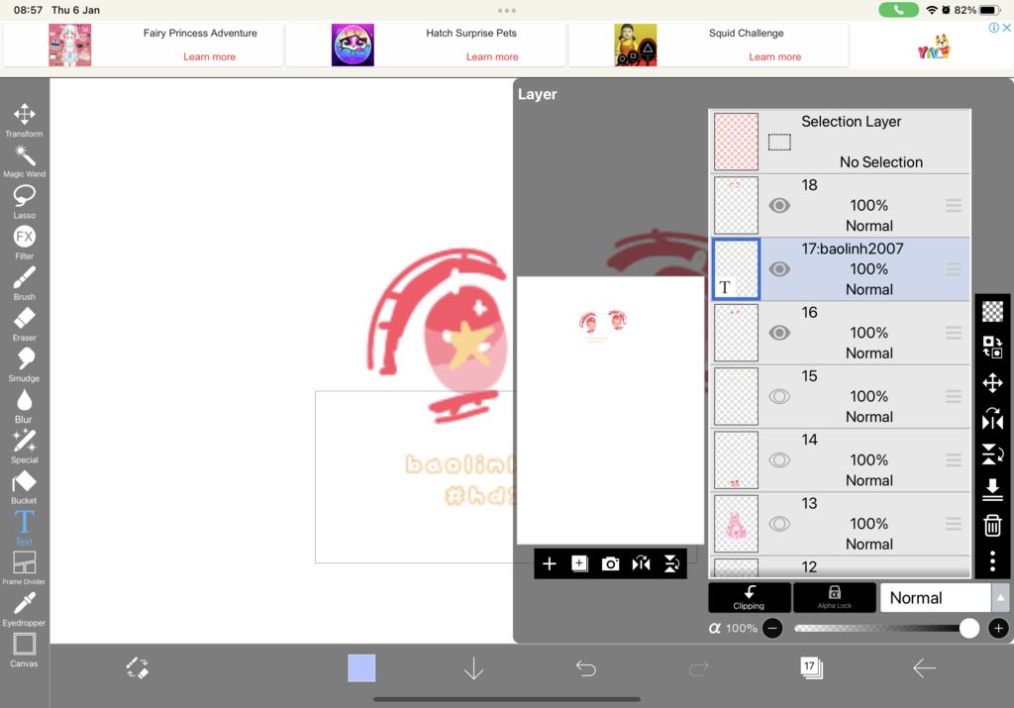
Task: Open Squid Challenge ad thumbnail
Action: 635,46
